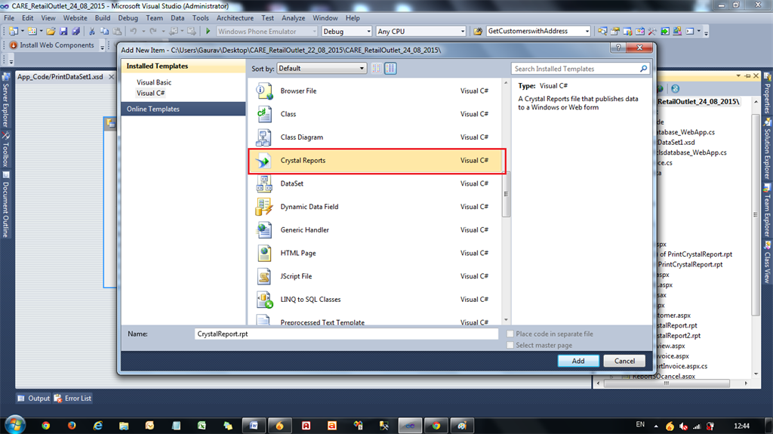Screen dimensions: 773x434
Task: Choose the Dynamic Data Field icon
Action: [263, 207]
